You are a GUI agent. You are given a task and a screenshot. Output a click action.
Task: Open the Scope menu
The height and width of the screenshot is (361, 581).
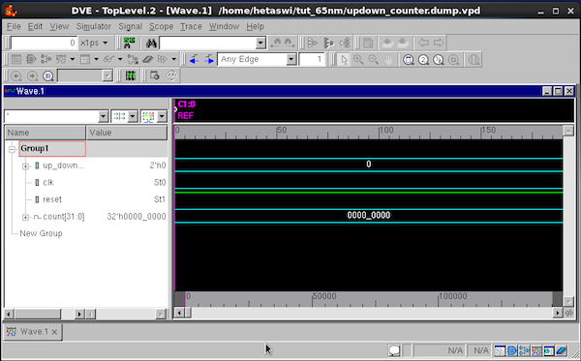coord(161,27)
